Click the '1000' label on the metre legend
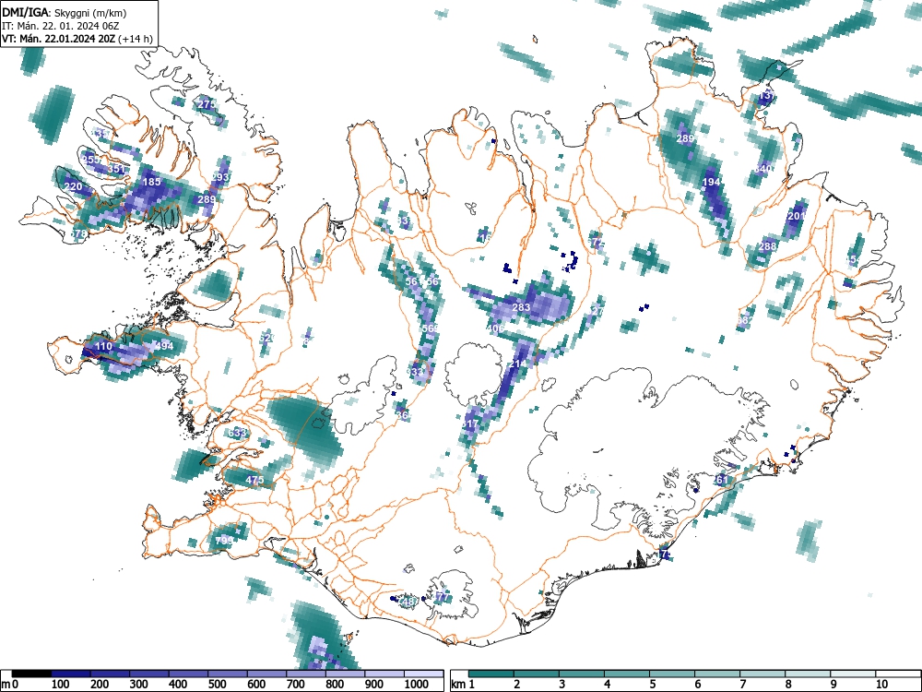 [x=416, y=685]
